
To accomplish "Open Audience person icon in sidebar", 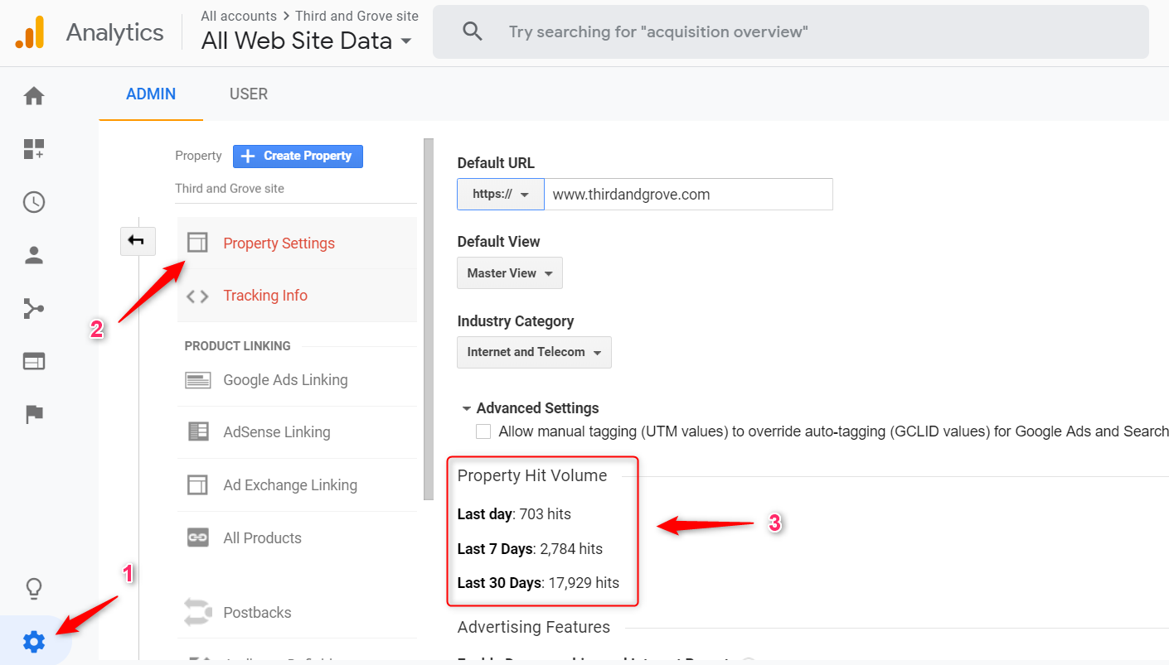I will [x=34, y=255].
